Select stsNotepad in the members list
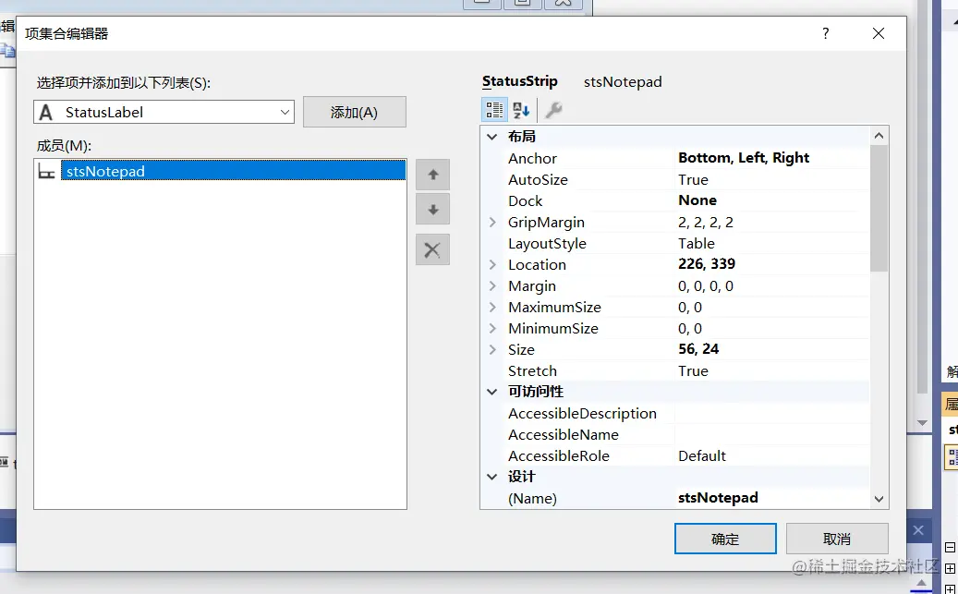The height and width of the screenshot is (594, 958). click(x=233, y=171)
